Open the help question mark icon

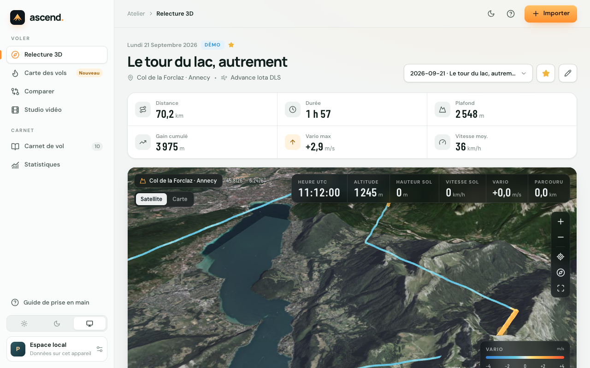click(x=511, y=14)
